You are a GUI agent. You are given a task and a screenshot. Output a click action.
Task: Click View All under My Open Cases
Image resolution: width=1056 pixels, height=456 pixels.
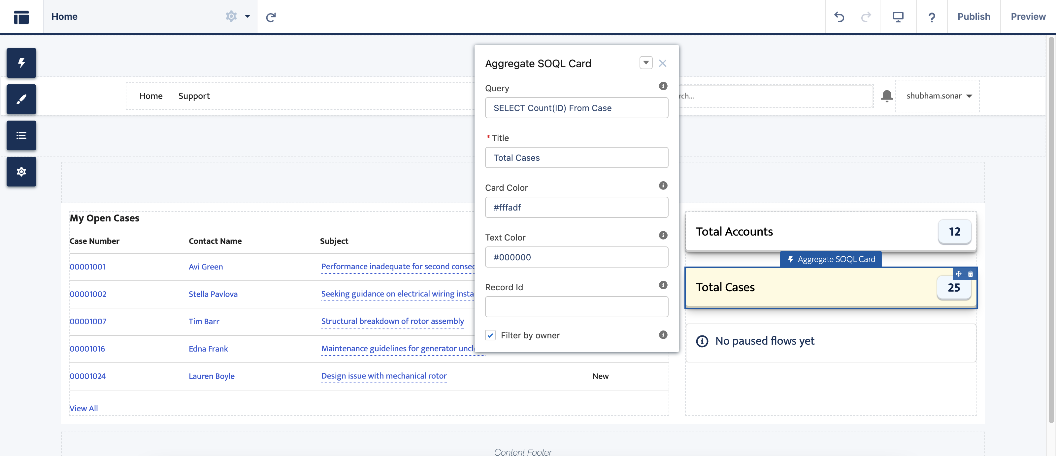coord(83,408)
